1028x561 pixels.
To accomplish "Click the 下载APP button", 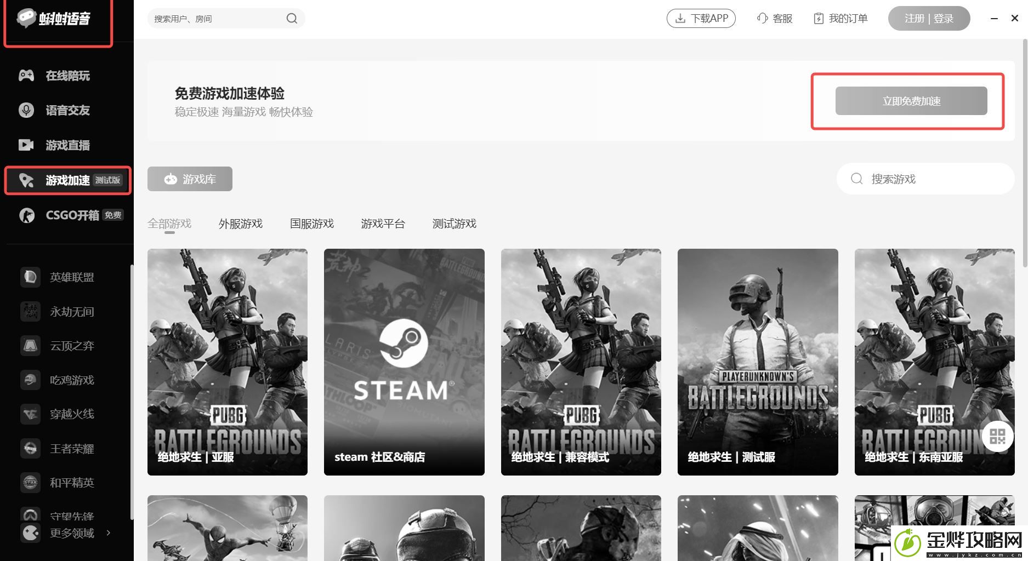I will tap(701, 19).
